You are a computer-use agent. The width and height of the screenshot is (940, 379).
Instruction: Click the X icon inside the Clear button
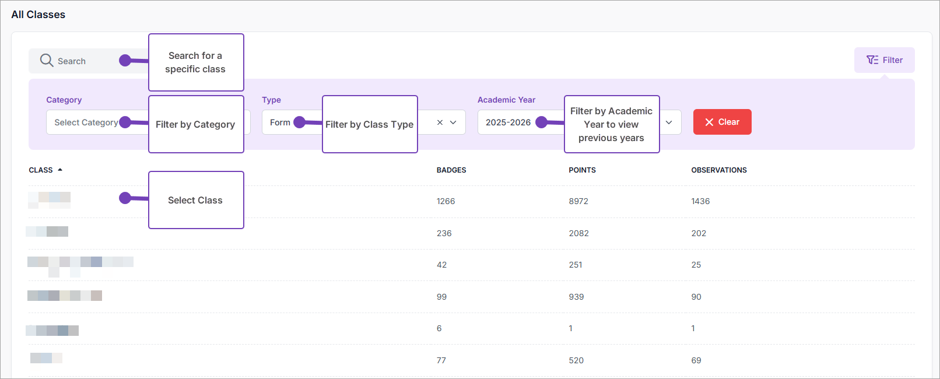pos(709,122)
